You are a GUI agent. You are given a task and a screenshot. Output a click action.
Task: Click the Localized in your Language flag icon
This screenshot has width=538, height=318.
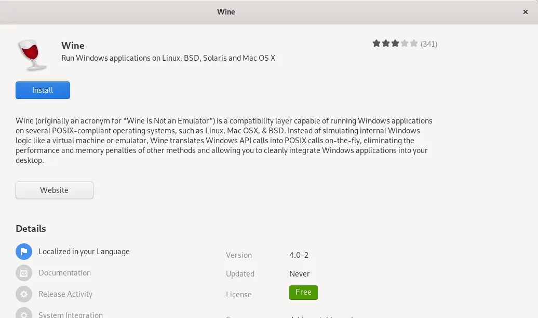(24, 252)
